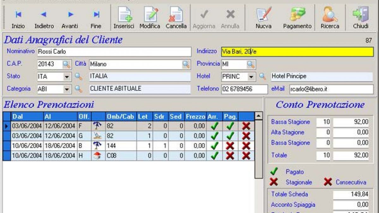This screenshot has width=379, height=213.
Task: Toggle Pag. checkmark in row F
Action: point(231,126)
